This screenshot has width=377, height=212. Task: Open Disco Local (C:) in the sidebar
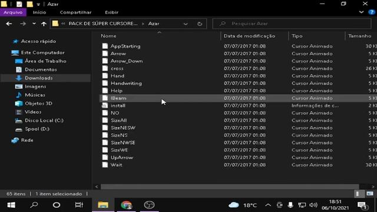(x=44, y=120)
